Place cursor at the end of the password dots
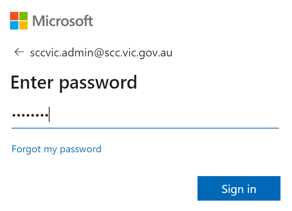292x211 pixels. [49, 115]
